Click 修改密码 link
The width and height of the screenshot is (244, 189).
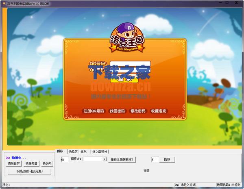click(x=138, y=111)
